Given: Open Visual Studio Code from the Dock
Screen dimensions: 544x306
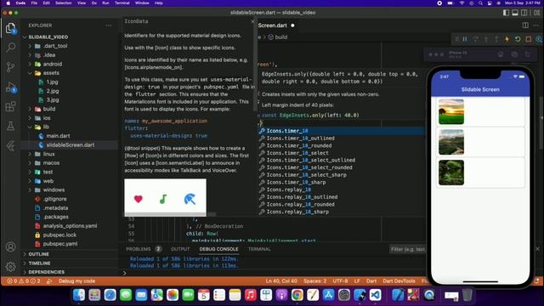Looking at the screenshot, I should tap(376, 295).
